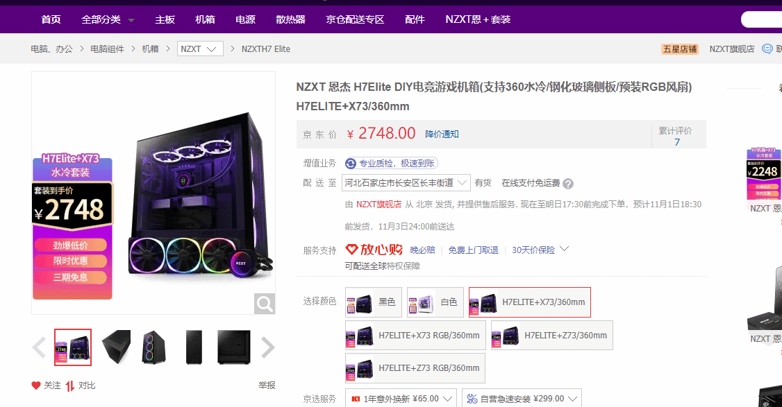Select the H7ELITE+Z73/360mm option
The height and width of the screenshot is (407, 782).
click(552, 336)
